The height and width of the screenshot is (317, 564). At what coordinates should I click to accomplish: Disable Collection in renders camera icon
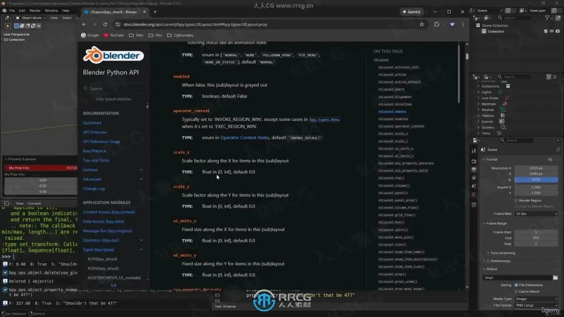558,31
